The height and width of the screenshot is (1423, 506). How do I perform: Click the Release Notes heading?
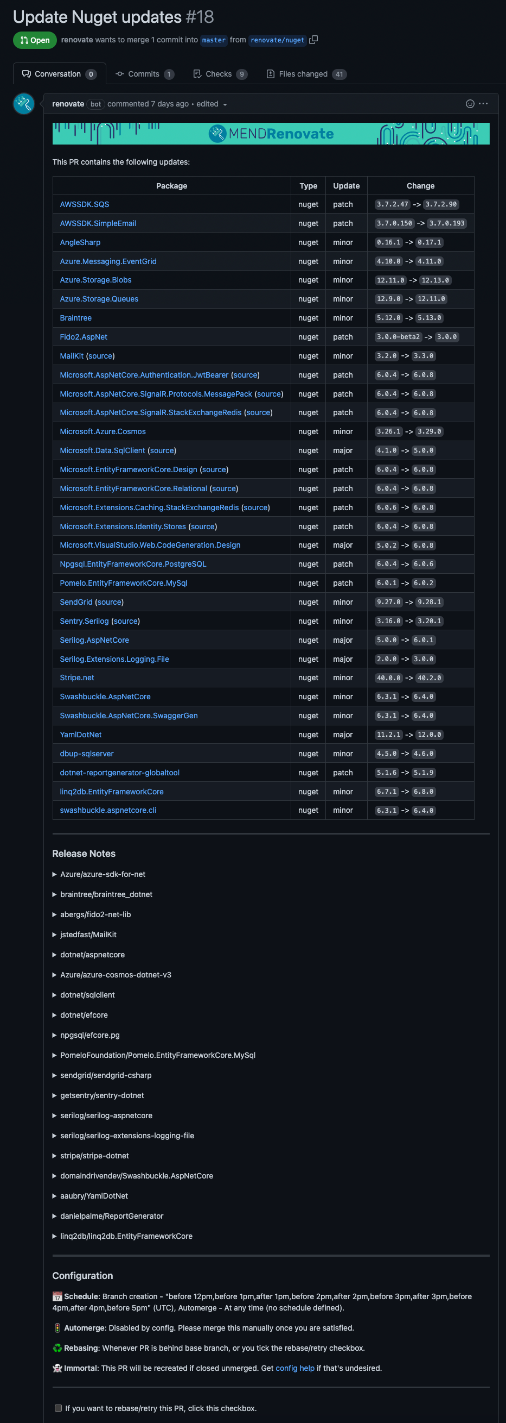pos(84,854)
